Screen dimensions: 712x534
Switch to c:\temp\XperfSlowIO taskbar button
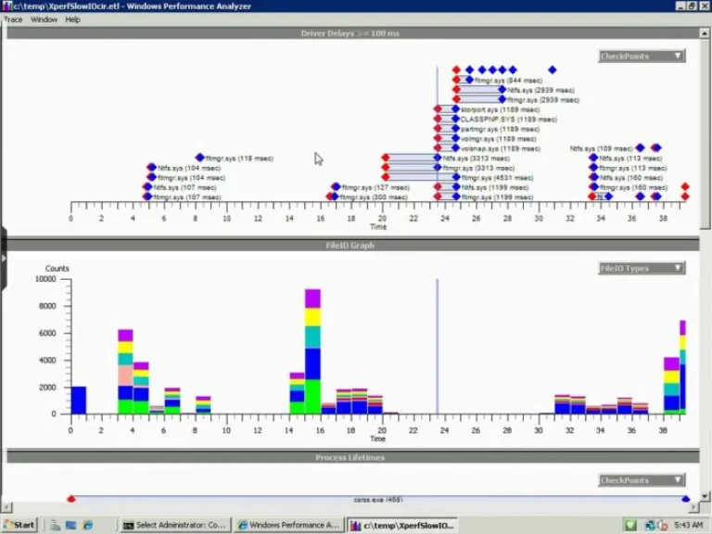tap(402, 525)
